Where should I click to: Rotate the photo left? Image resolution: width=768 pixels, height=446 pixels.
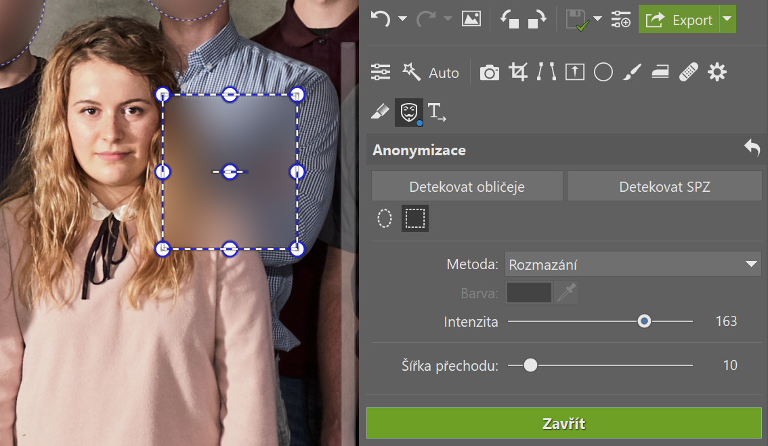509,20
